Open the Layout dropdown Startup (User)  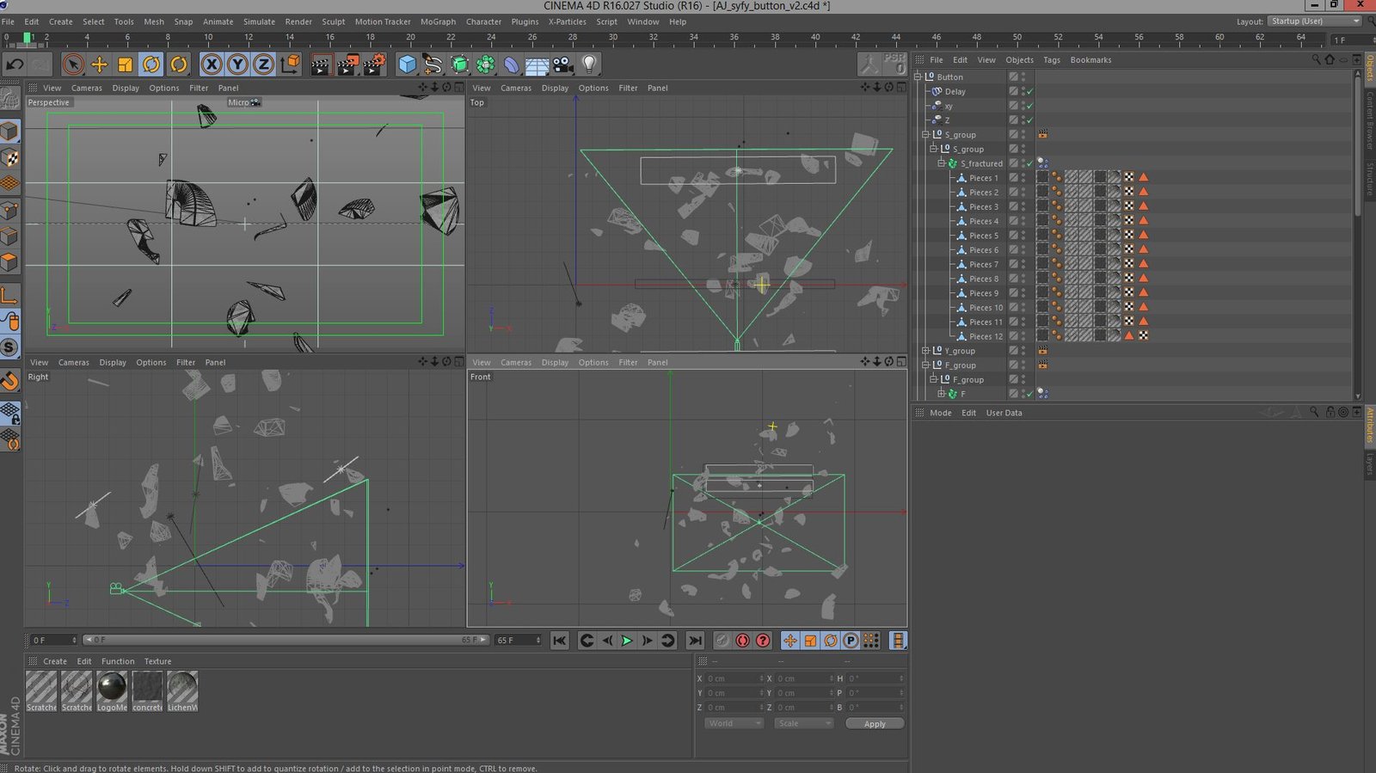click(1315, 21)
